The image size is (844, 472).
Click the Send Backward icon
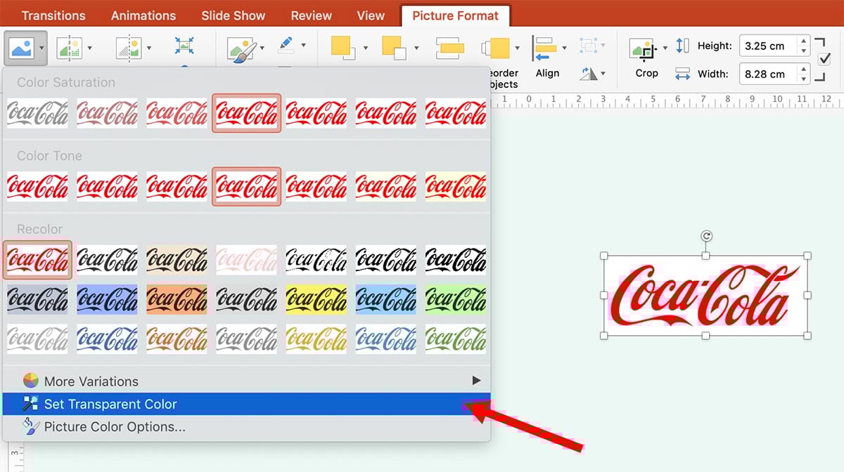(x=395, y=48)
